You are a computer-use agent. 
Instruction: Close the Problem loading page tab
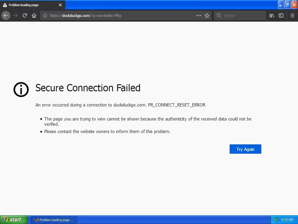(60, 5)
